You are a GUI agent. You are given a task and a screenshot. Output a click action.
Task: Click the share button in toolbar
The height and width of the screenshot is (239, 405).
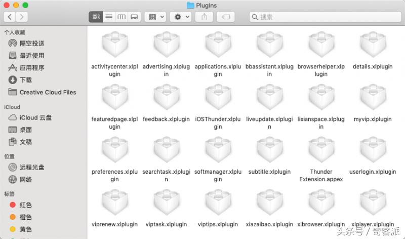pyautogui.click(x=205, y=17)
